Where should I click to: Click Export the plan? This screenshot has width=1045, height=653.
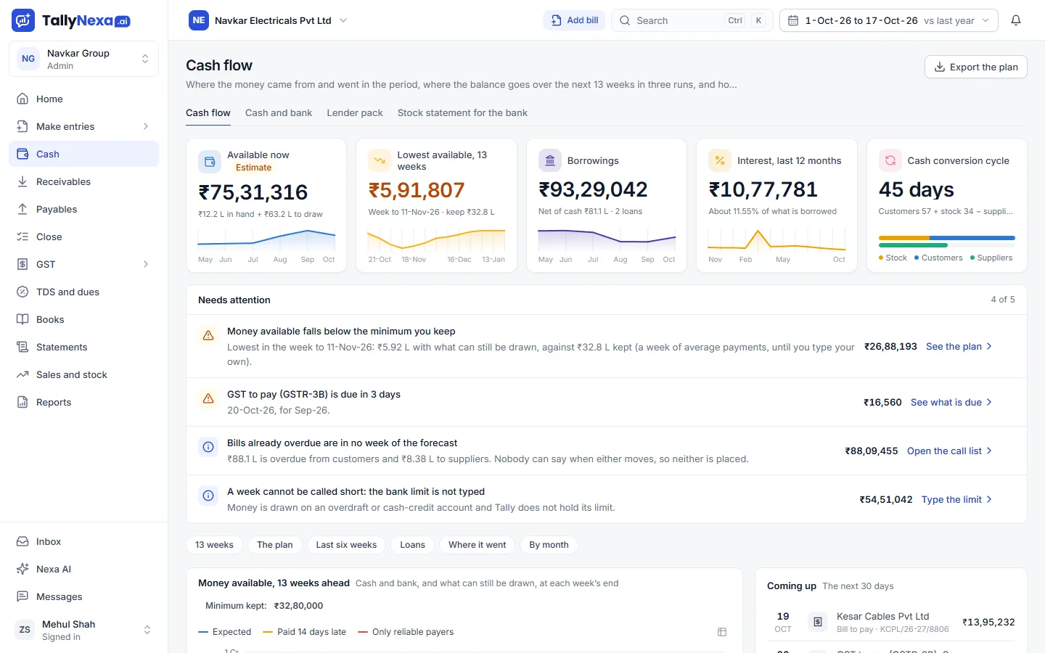tap(976, 67)
